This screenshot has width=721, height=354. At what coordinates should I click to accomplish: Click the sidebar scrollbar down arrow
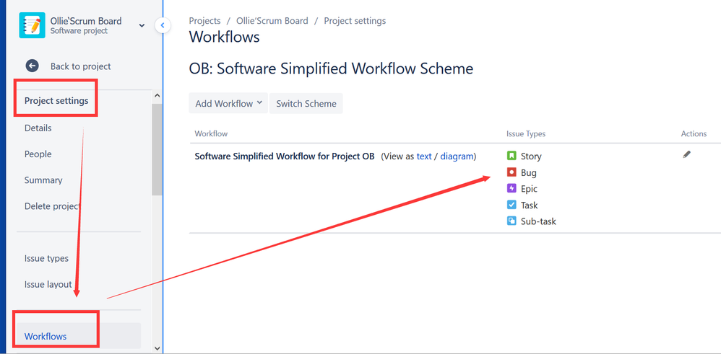[157, 348]
